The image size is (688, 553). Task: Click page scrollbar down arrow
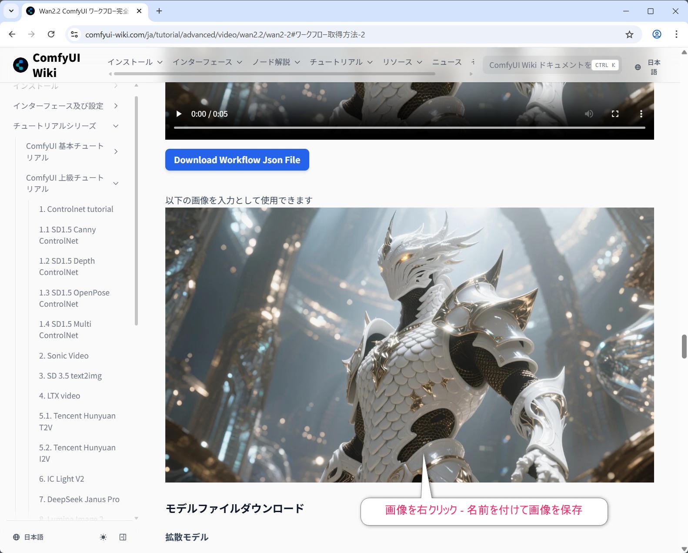(x=684, y=549)
